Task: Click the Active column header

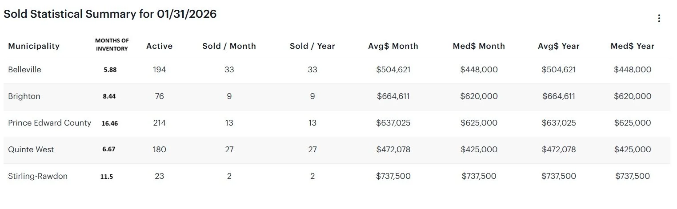Action: click(159, 46)
